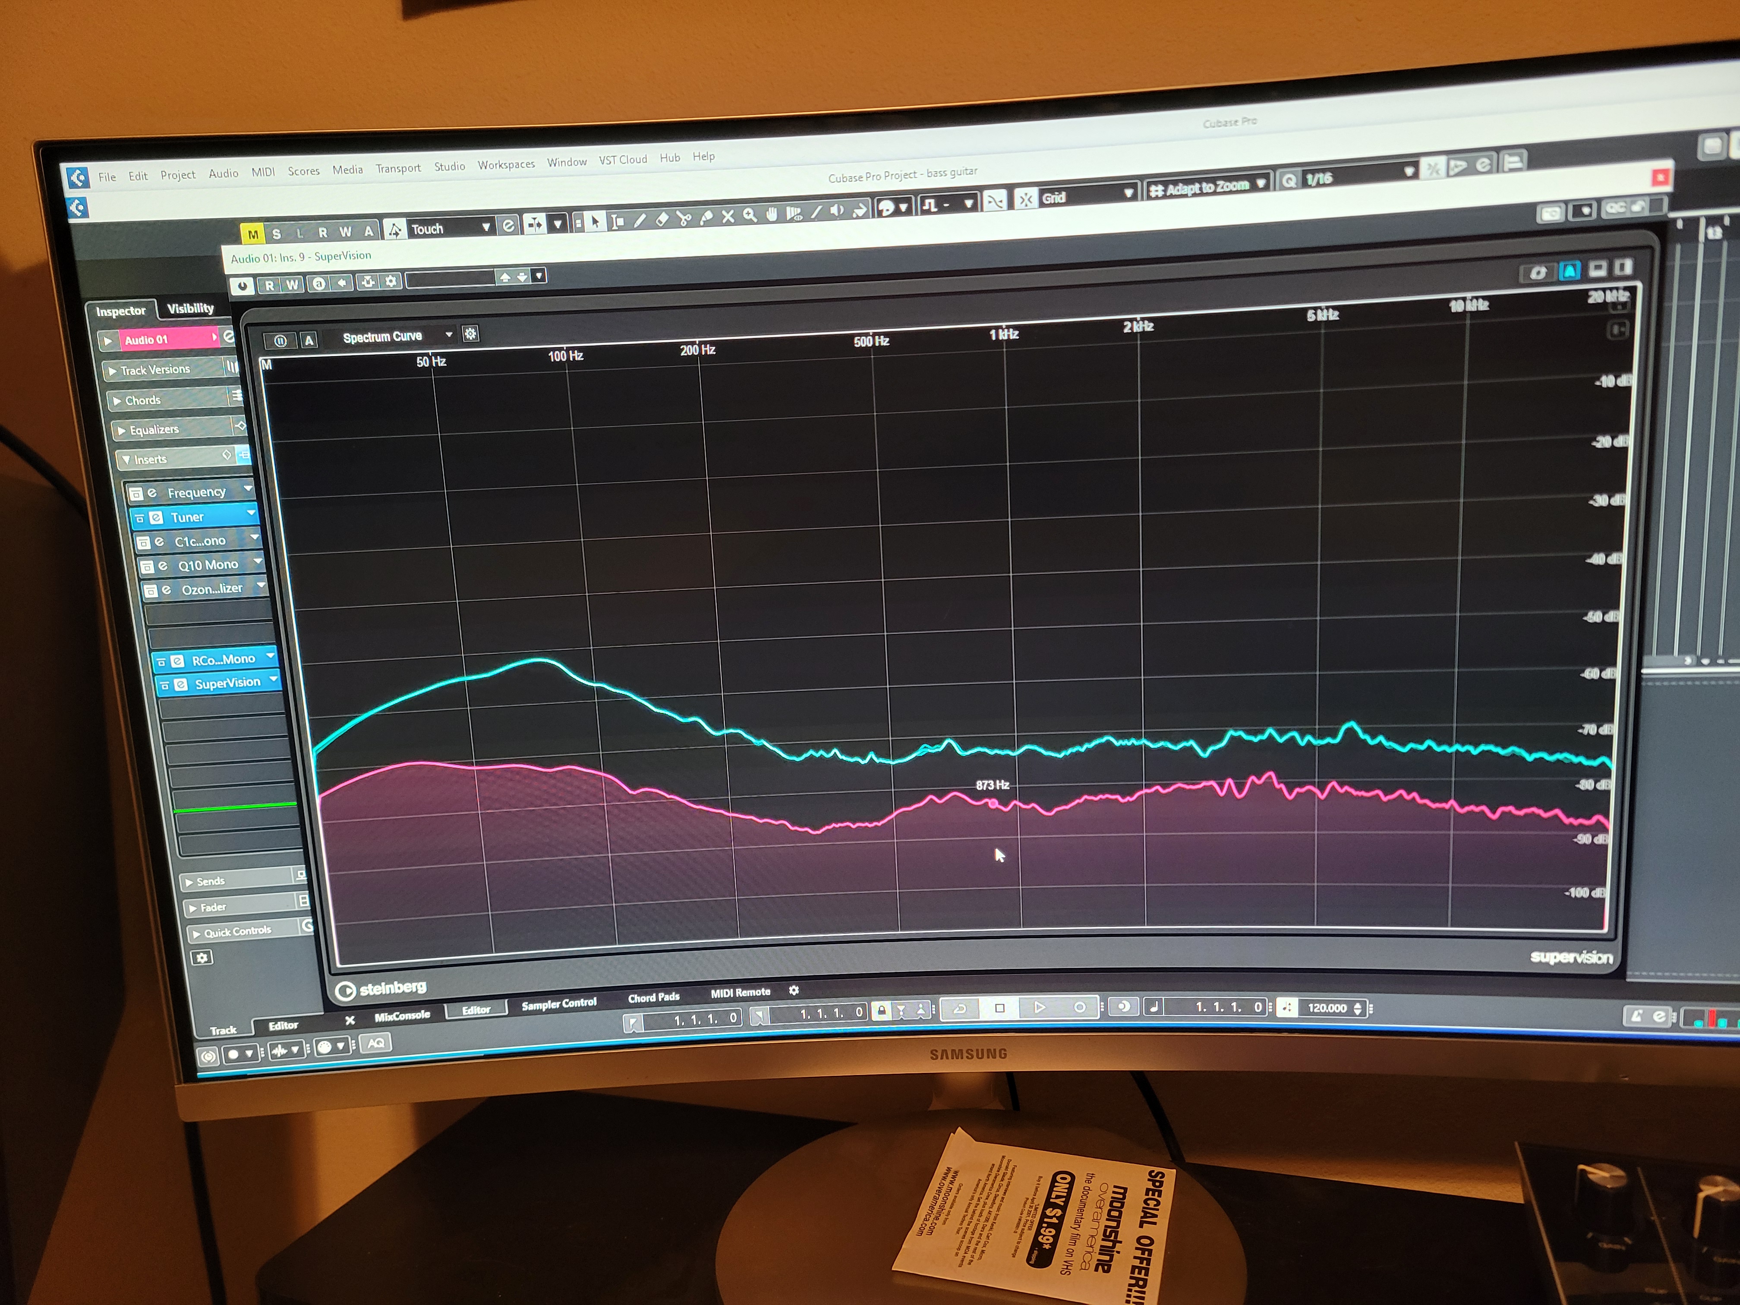Click the Quantize Q icon
Screen dimensions: 1740x1305
(x=1289, y=181)
